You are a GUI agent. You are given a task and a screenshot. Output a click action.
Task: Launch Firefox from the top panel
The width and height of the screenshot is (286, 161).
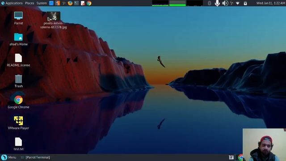[70, 3]
